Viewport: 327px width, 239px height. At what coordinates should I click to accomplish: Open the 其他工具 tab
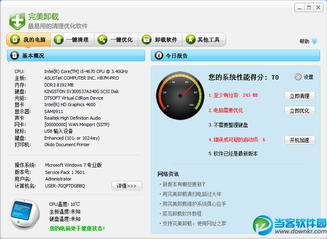pyautogui.click(x=204, y=39)
